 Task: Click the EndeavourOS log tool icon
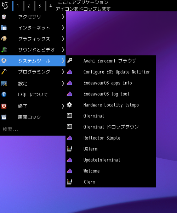[x=69, y=94]
